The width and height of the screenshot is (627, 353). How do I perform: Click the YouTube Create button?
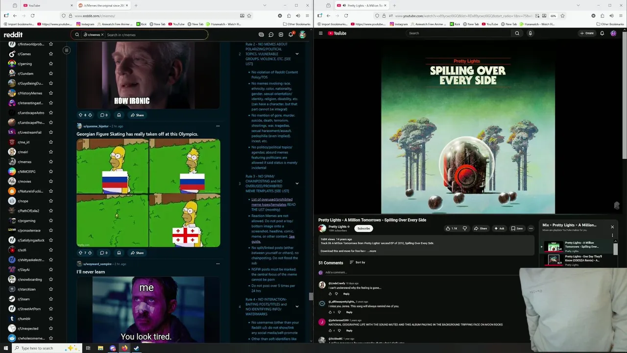pyautogui.click(x=587, y=33)
